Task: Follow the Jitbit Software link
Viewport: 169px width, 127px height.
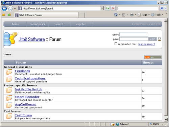Action: (32, 40)
